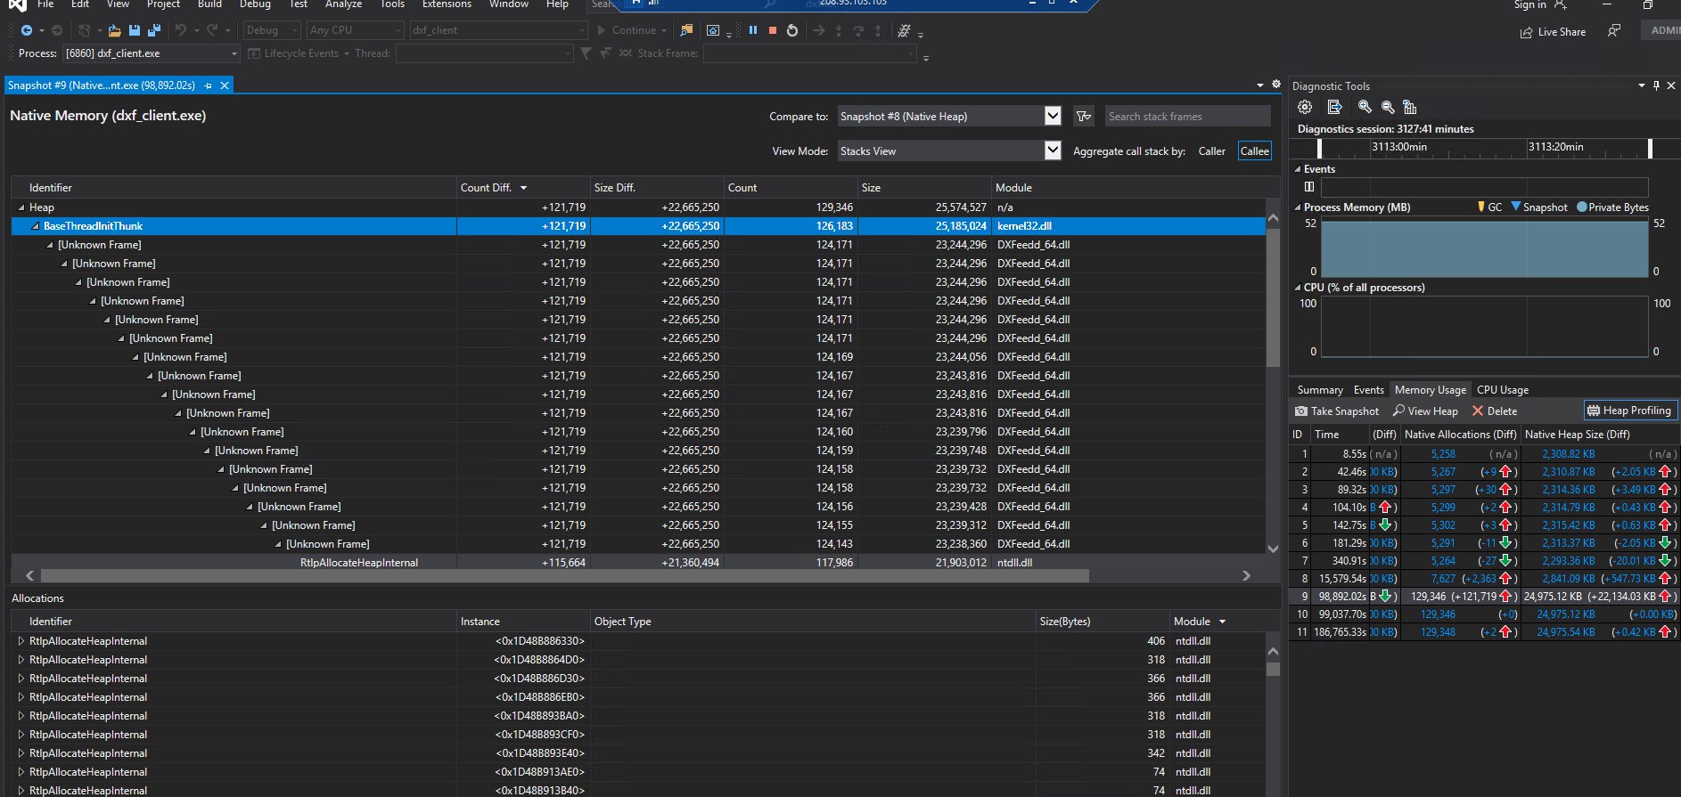Open the Extensions menu
This screenshot has width=1681, height=797.
447,4
